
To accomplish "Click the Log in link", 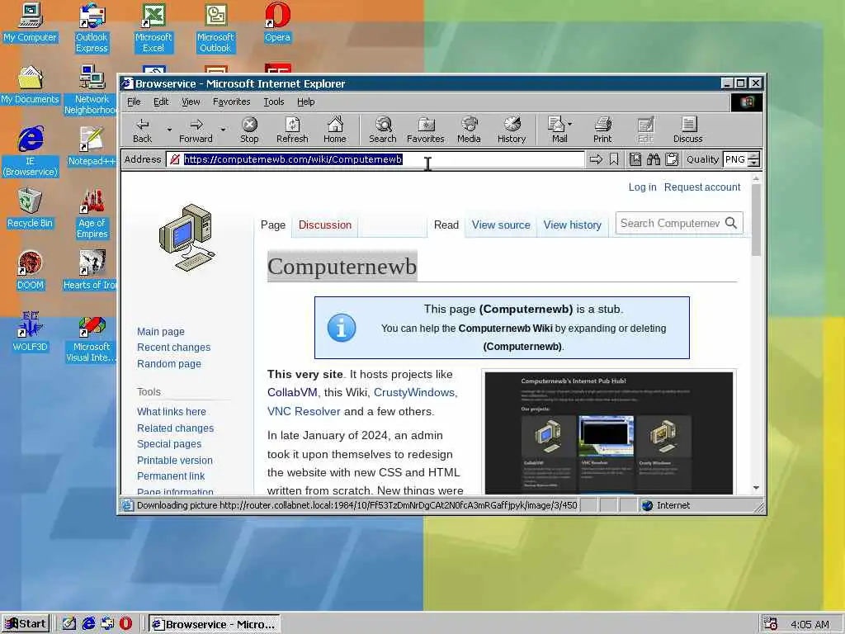I will click(x=642, y=187).
